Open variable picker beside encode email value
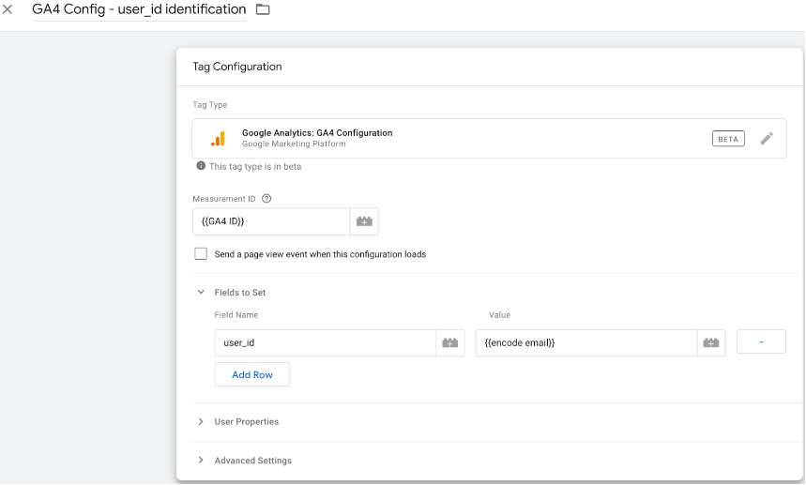 (x=712, y=343)
